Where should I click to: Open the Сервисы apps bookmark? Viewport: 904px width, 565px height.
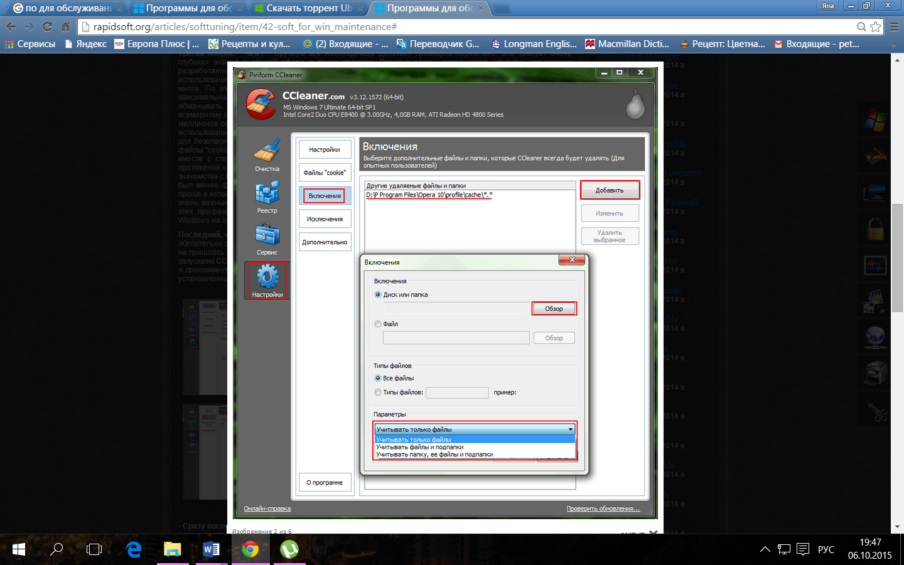(30, 44)
